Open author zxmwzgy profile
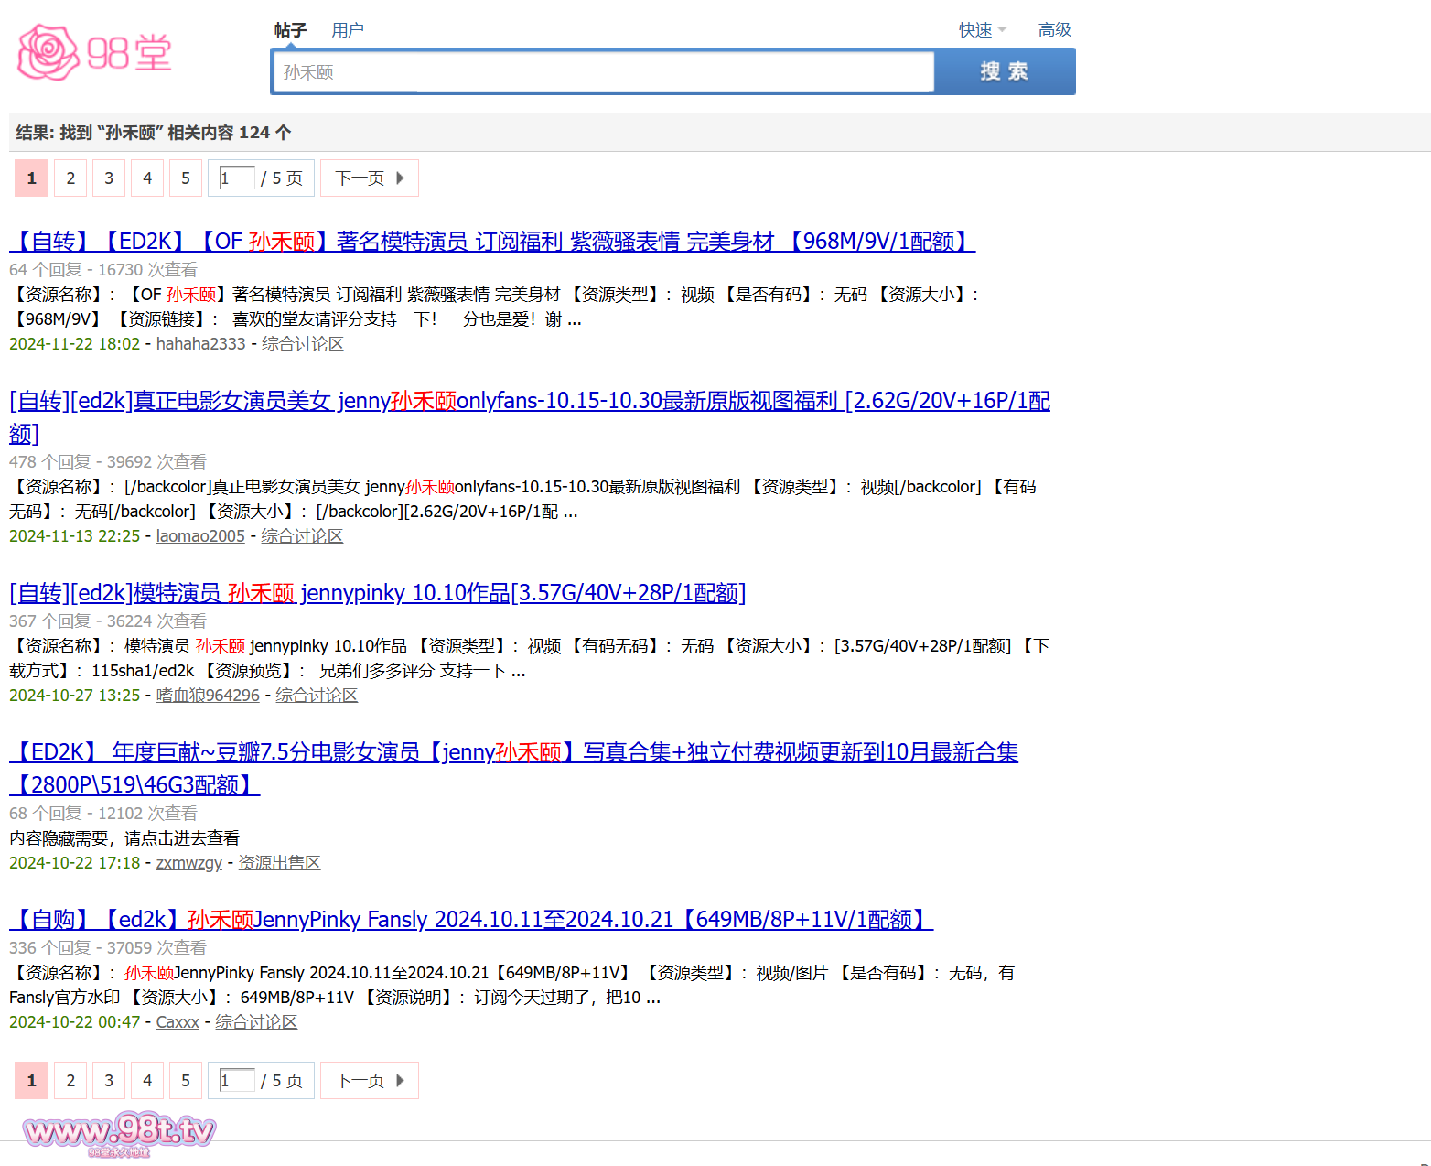 (x=189, y=863)
